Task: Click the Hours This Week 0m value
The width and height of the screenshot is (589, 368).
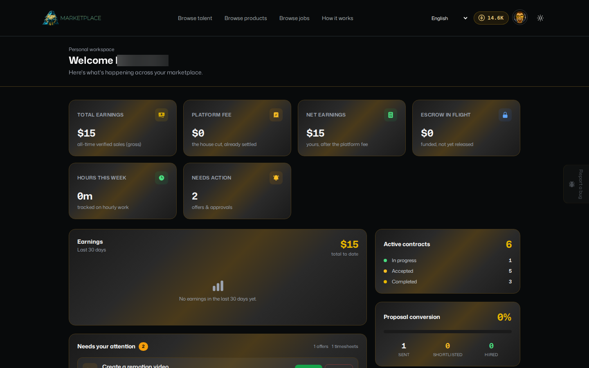Action: tap(85, 196)
